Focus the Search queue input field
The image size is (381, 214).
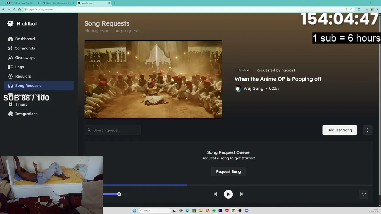[x=113, y=130]
